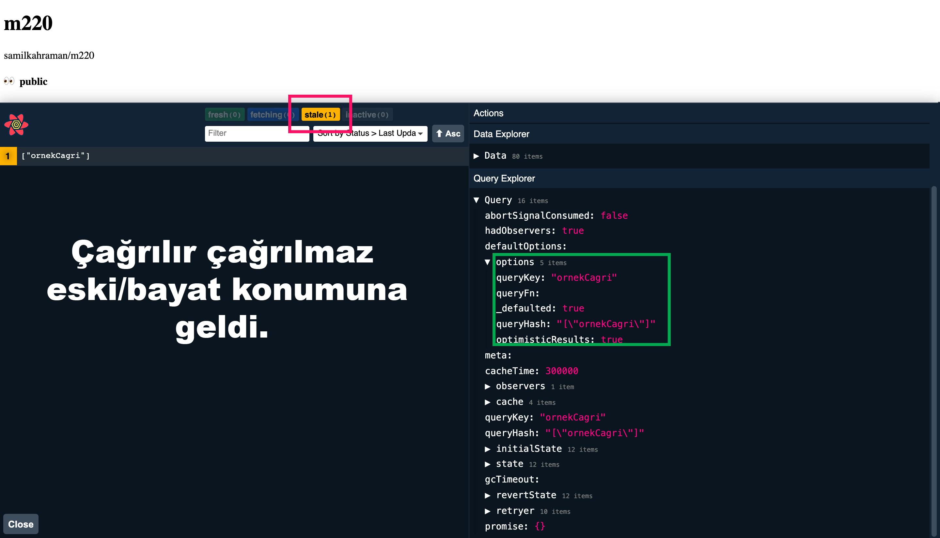This screenshot has height=538, width=940.
Task: Click the meta entry
Action: click(x=498, y=356)
